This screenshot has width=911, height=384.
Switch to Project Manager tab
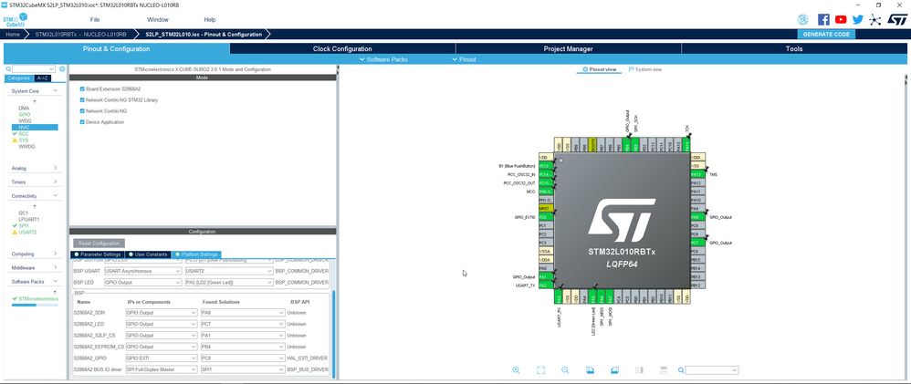[x=568, y=49]
